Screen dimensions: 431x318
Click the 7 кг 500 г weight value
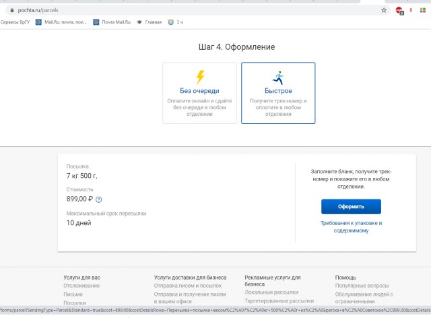(x=82, y=176)
